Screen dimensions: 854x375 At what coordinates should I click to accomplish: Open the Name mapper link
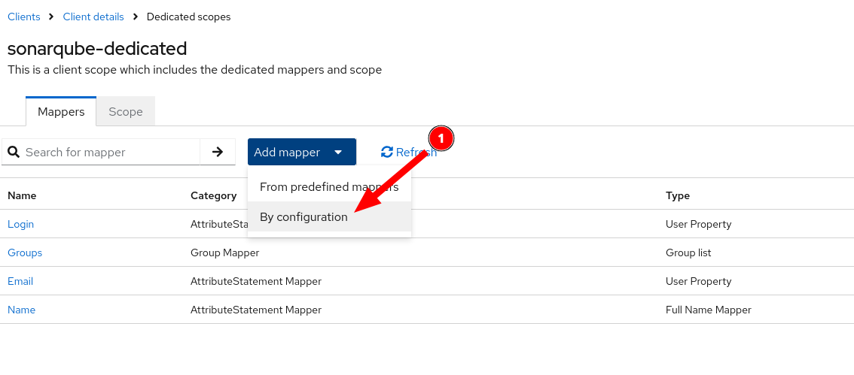[x=21, y=310]
